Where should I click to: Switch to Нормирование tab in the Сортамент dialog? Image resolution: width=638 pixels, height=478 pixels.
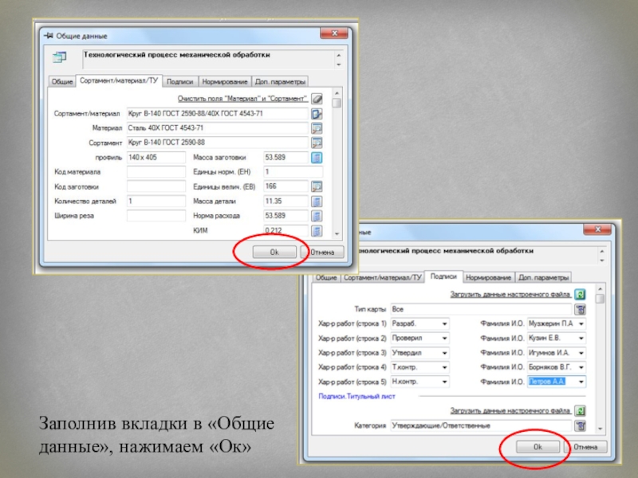[x=223, y=81]
